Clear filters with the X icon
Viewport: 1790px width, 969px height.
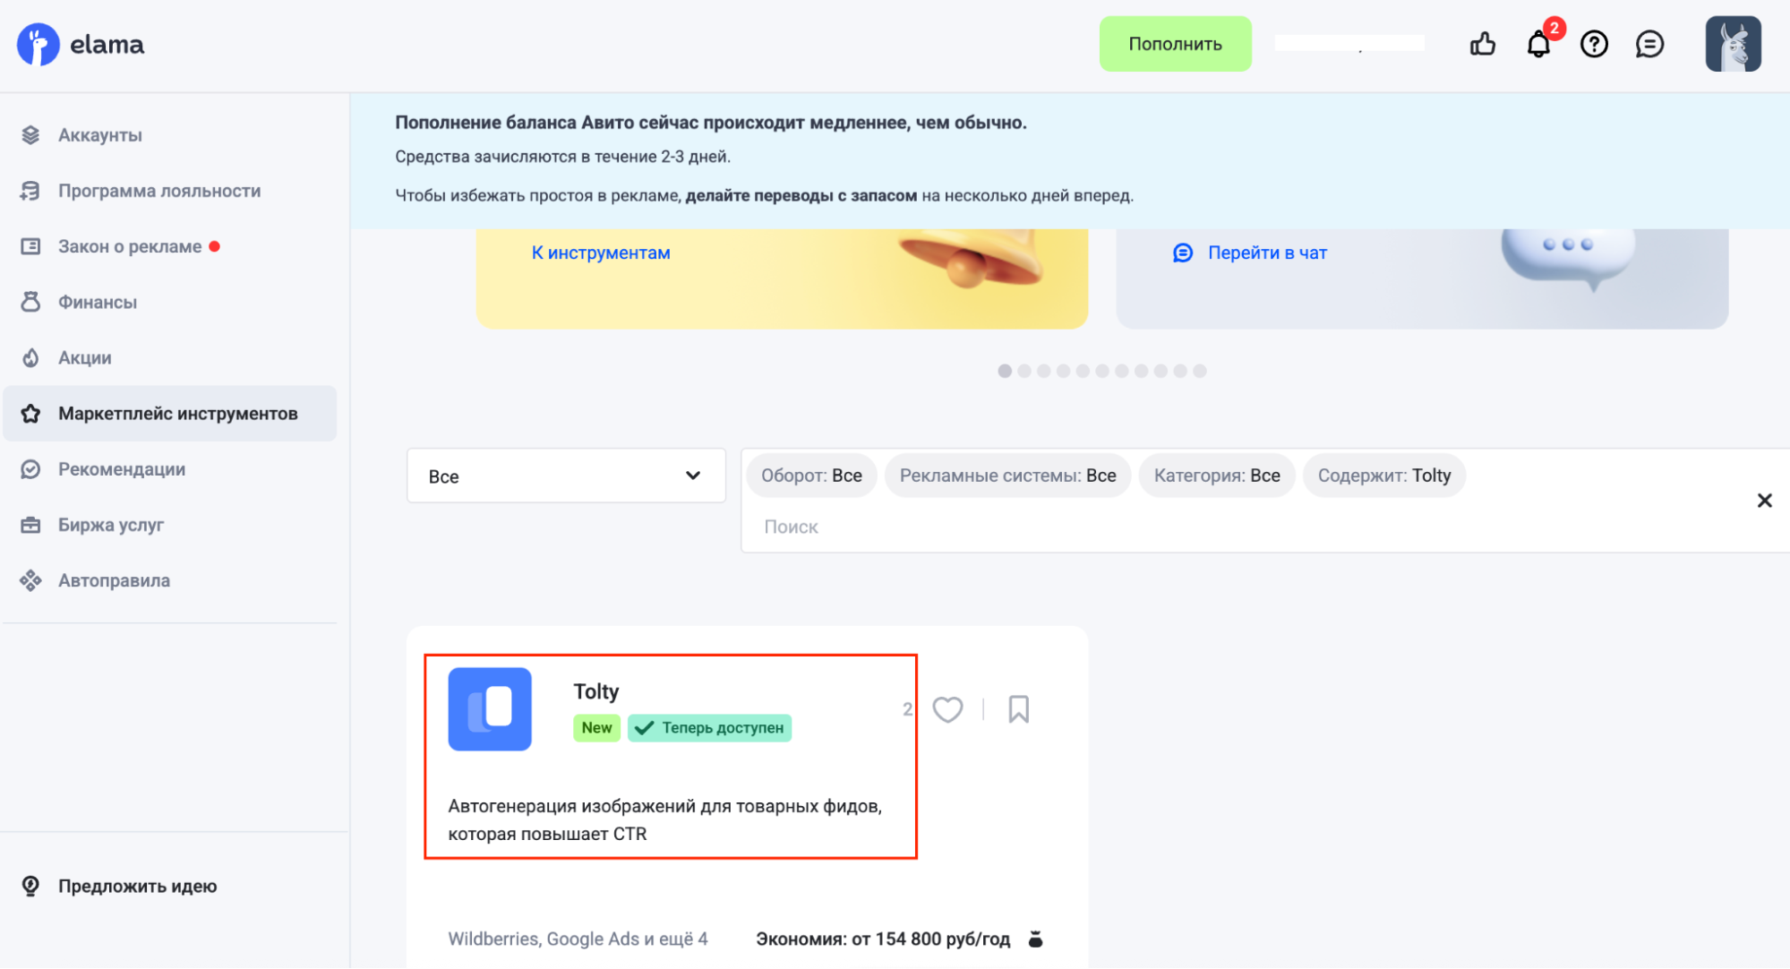click(1764, 501)
